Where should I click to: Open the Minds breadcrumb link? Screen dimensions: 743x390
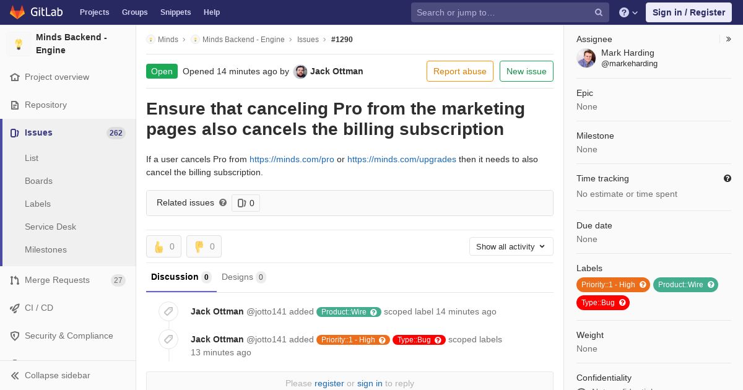point(168,40)
